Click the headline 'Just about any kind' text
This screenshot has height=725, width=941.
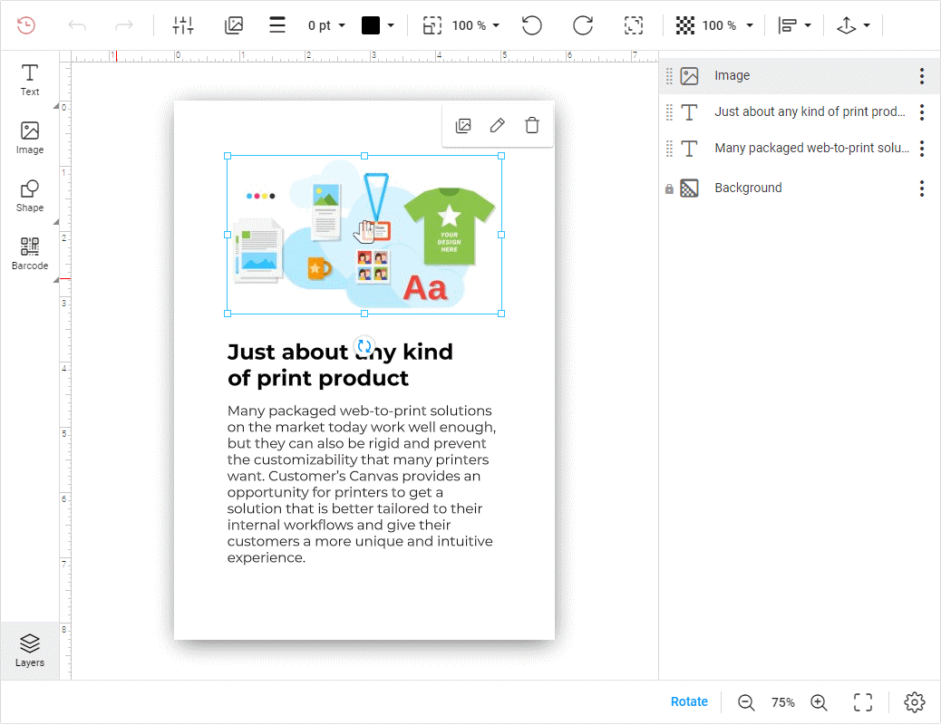[340, 365]
